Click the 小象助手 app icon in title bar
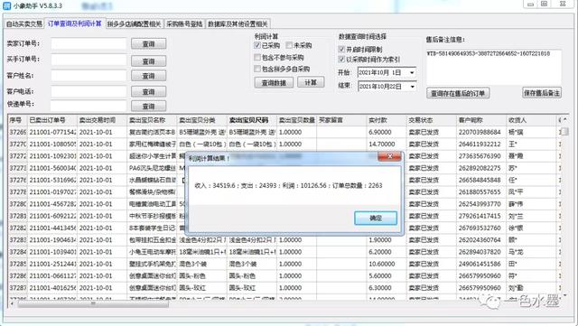578x326 pixels. click(x=6, y=5)
